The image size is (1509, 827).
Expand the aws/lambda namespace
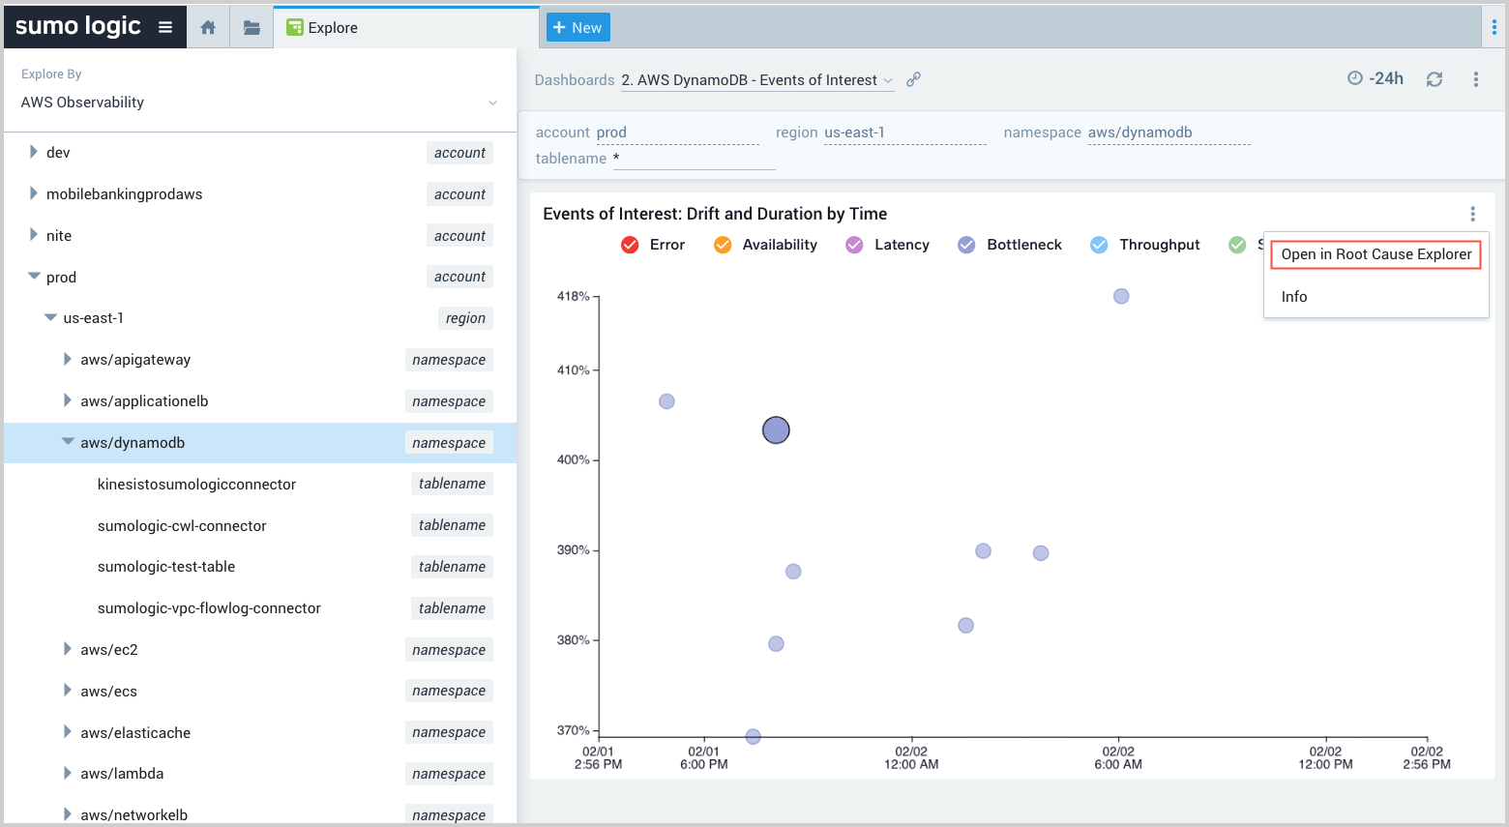tap(68, 773)
